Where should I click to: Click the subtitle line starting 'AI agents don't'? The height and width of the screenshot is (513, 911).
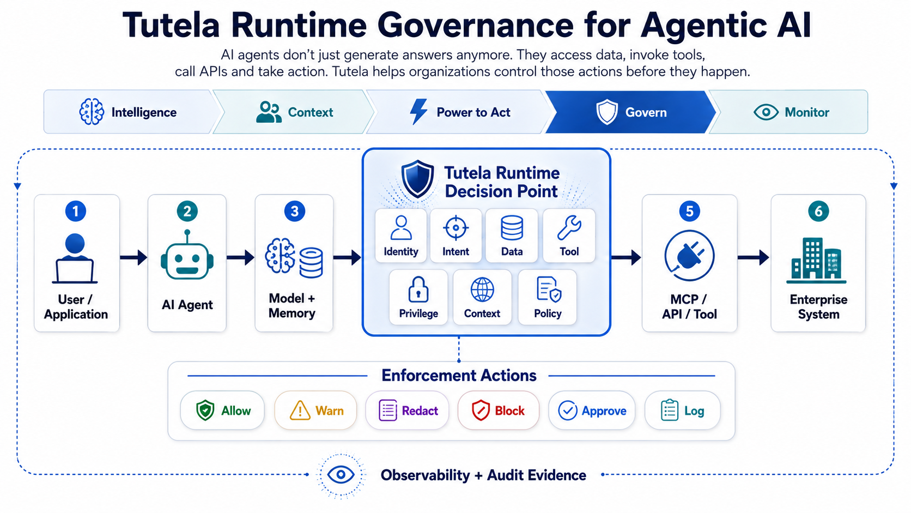click(x=463, y=55)
